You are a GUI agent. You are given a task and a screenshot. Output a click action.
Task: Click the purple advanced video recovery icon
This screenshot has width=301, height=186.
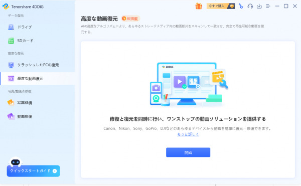point(11,78)
